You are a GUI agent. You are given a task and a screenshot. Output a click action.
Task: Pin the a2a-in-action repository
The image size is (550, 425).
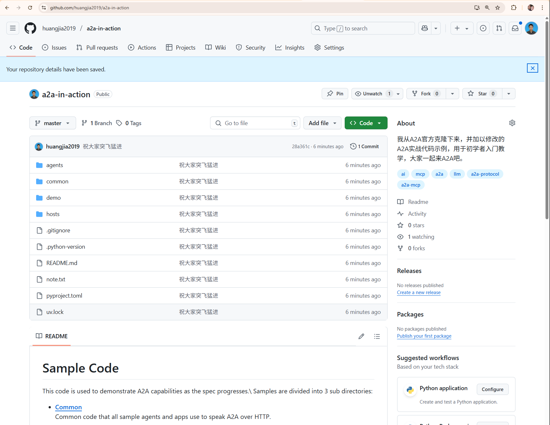pos(335,94)
